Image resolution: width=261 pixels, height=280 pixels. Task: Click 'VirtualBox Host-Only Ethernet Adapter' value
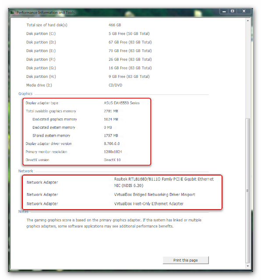point(149,203)
